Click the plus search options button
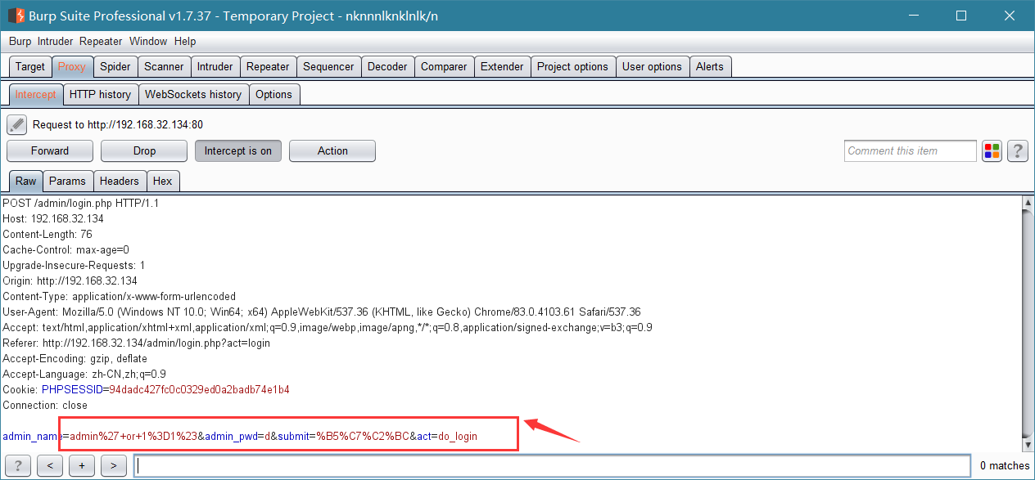The image size is (1035, 480). coord(82,466)
